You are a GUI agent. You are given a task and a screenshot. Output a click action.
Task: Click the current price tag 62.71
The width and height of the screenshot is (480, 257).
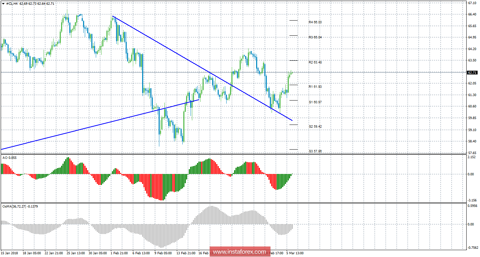click(472, 72)
